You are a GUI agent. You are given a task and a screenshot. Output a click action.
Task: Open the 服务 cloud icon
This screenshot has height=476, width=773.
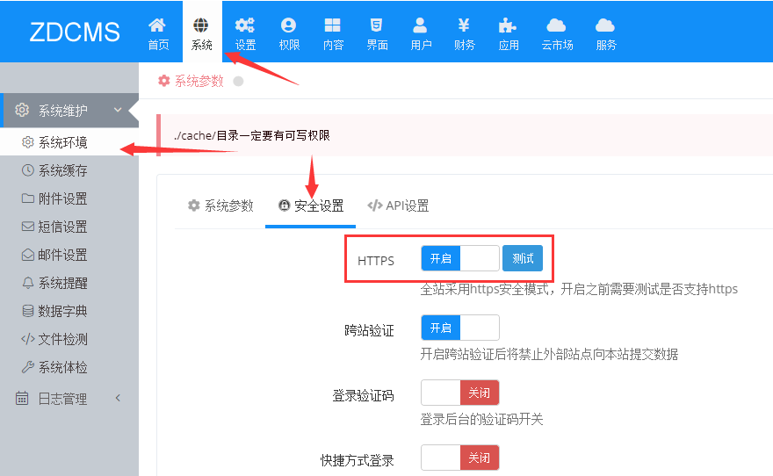(x=605, y=25)
